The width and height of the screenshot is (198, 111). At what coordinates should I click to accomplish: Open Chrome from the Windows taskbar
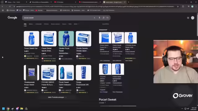click(x=8, y=109)
